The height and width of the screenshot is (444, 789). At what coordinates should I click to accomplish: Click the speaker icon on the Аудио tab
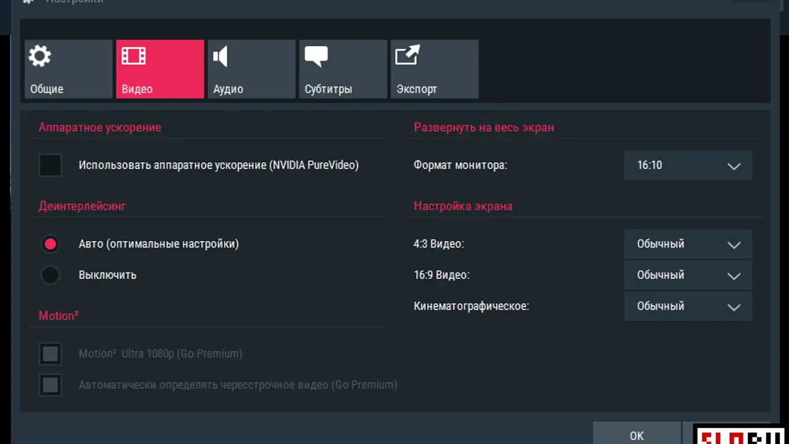click(221, 57)
